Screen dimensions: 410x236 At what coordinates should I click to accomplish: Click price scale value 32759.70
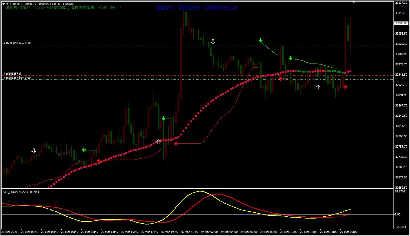coord(401,147)
